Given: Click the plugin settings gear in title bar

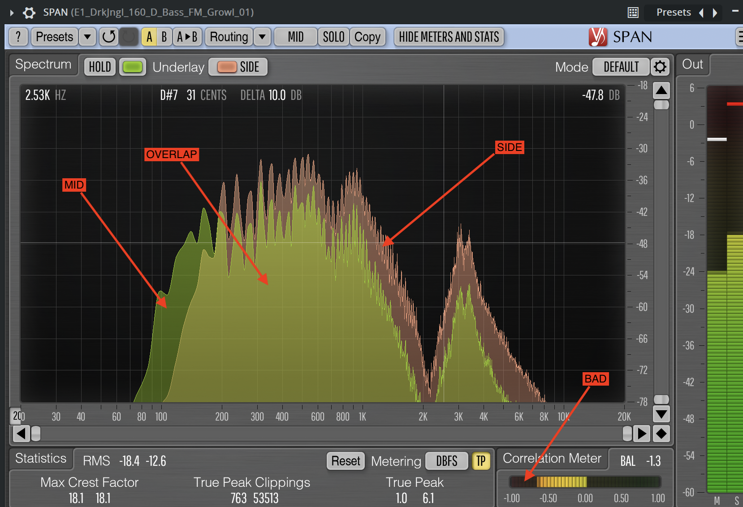Looking at the screenshot, I should 29,13.
